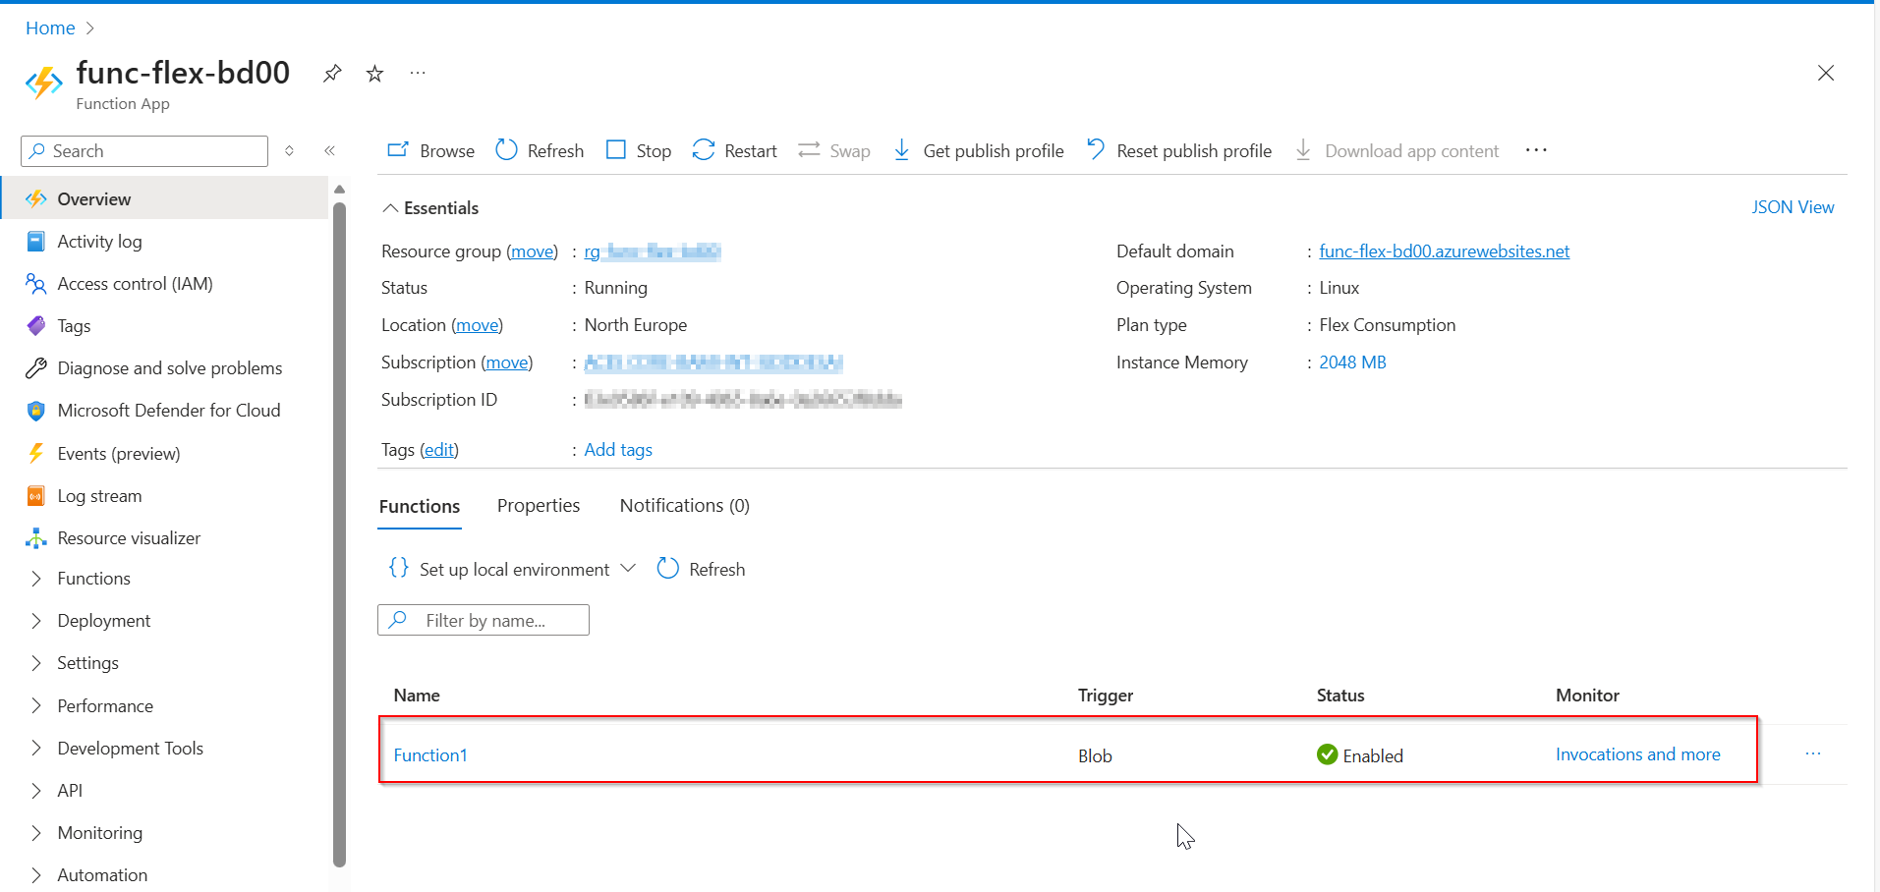
Task: Refresh the function app overview
Action: [540, 150]
